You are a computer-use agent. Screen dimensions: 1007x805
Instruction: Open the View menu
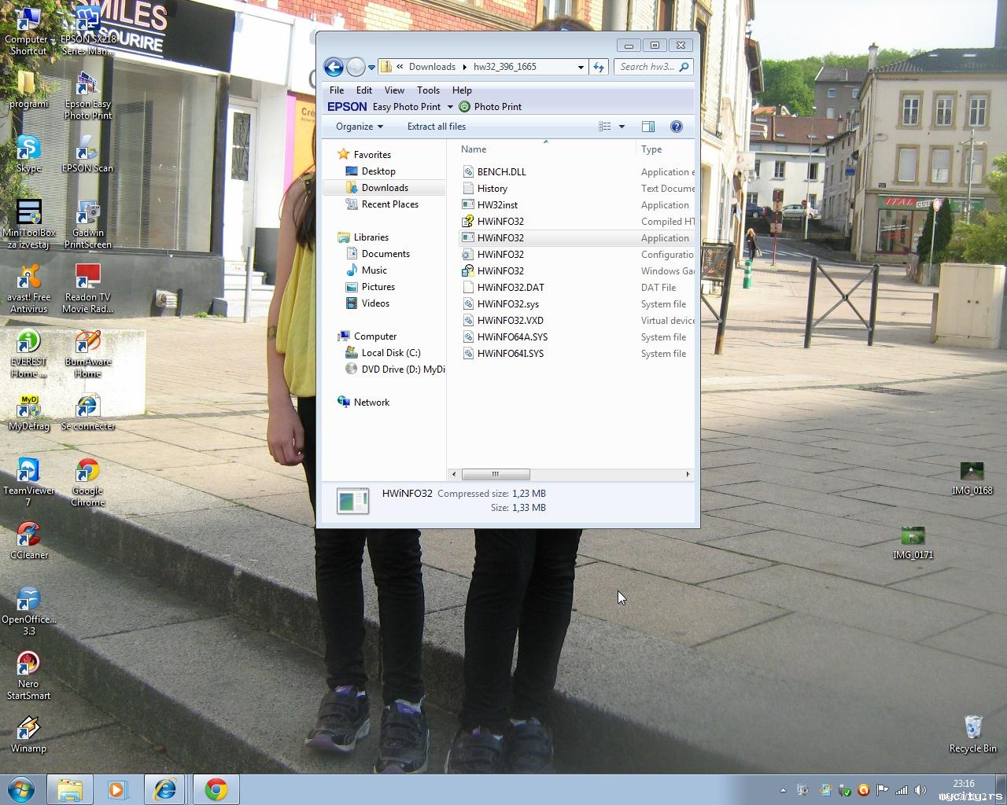[x=394, y=90]
